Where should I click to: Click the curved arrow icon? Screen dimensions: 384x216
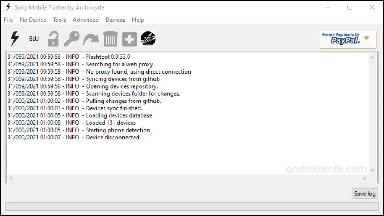pos(91,39)
